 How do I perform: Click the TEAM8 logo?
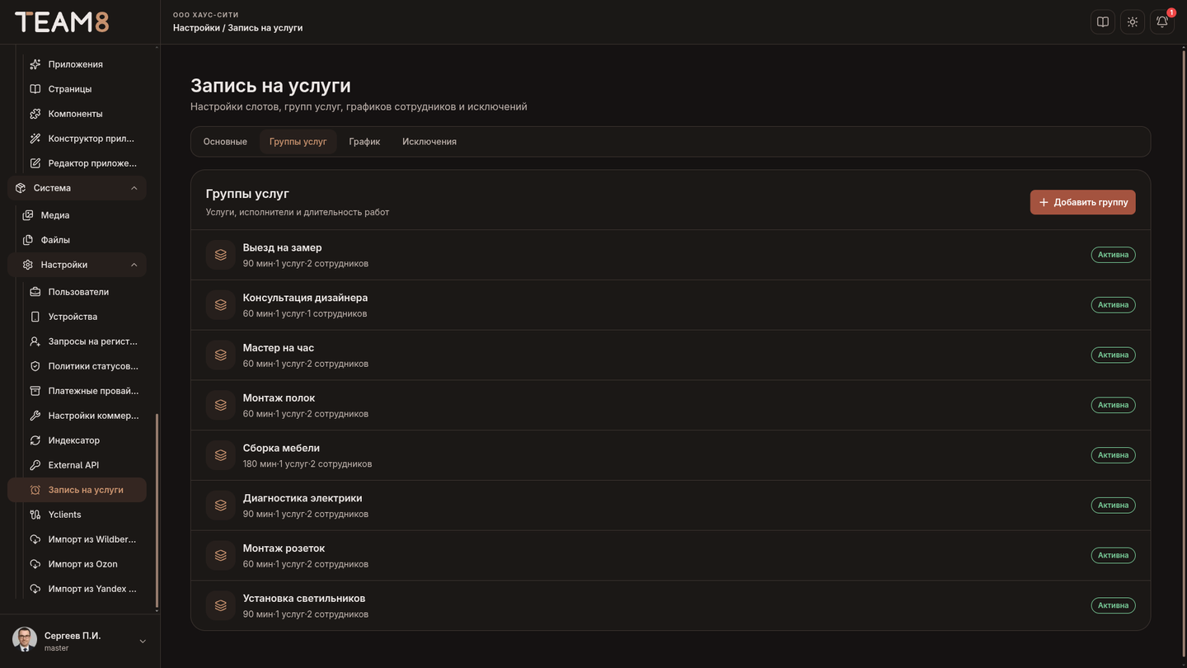tap(62, 22)
